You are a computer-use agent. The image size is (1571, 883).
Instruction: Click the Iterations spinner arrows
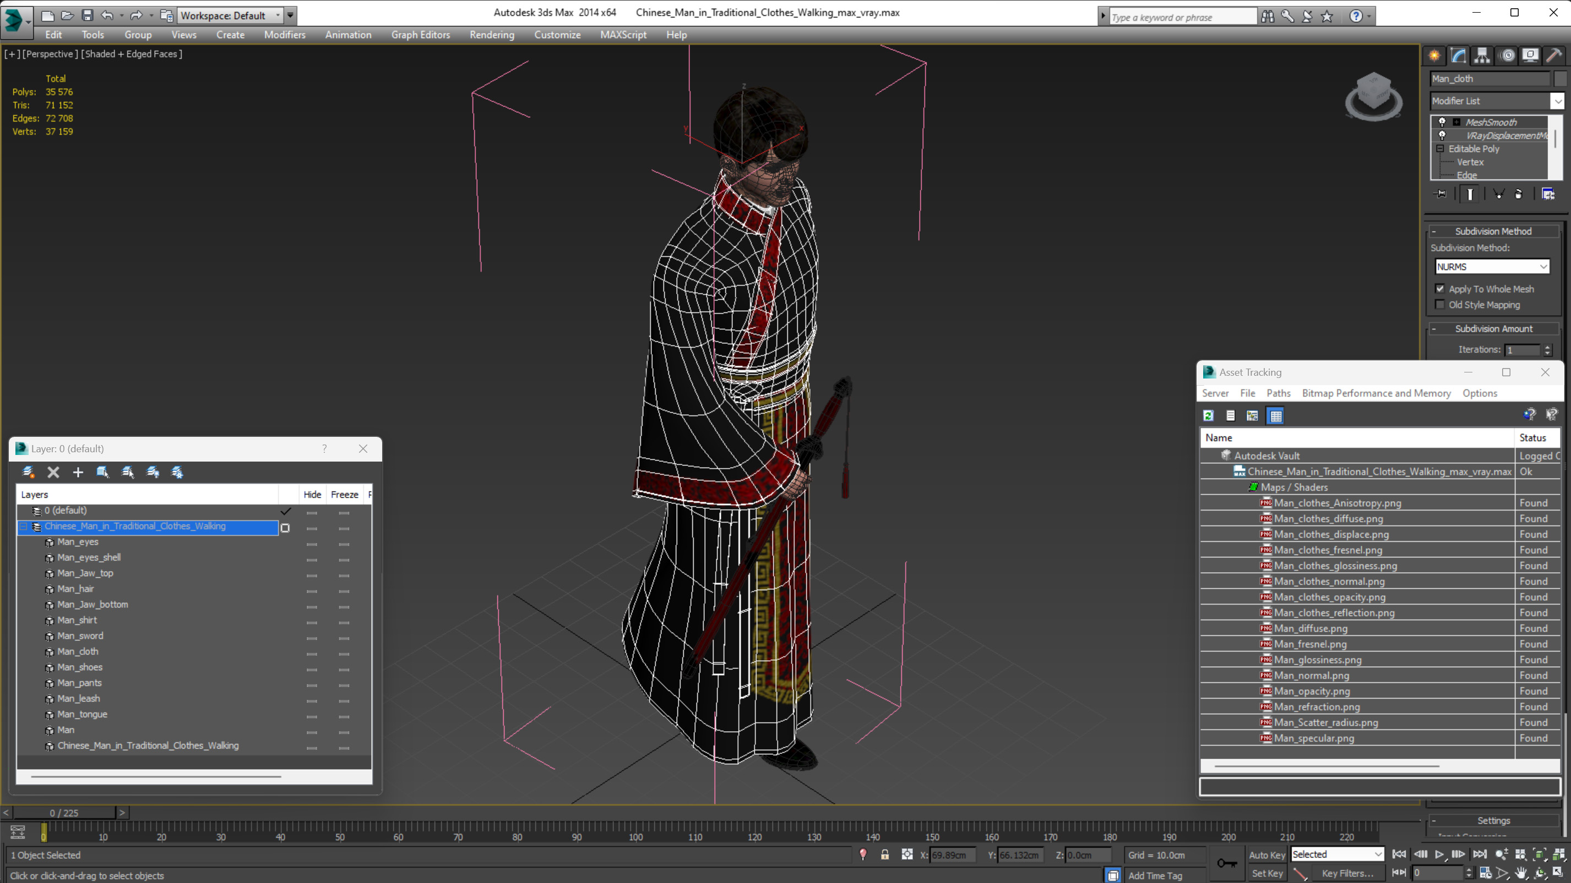(x=1547, y=350)
